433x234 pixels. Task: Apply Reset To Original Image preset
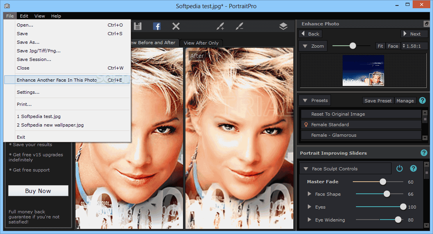[x=361, y=114]
